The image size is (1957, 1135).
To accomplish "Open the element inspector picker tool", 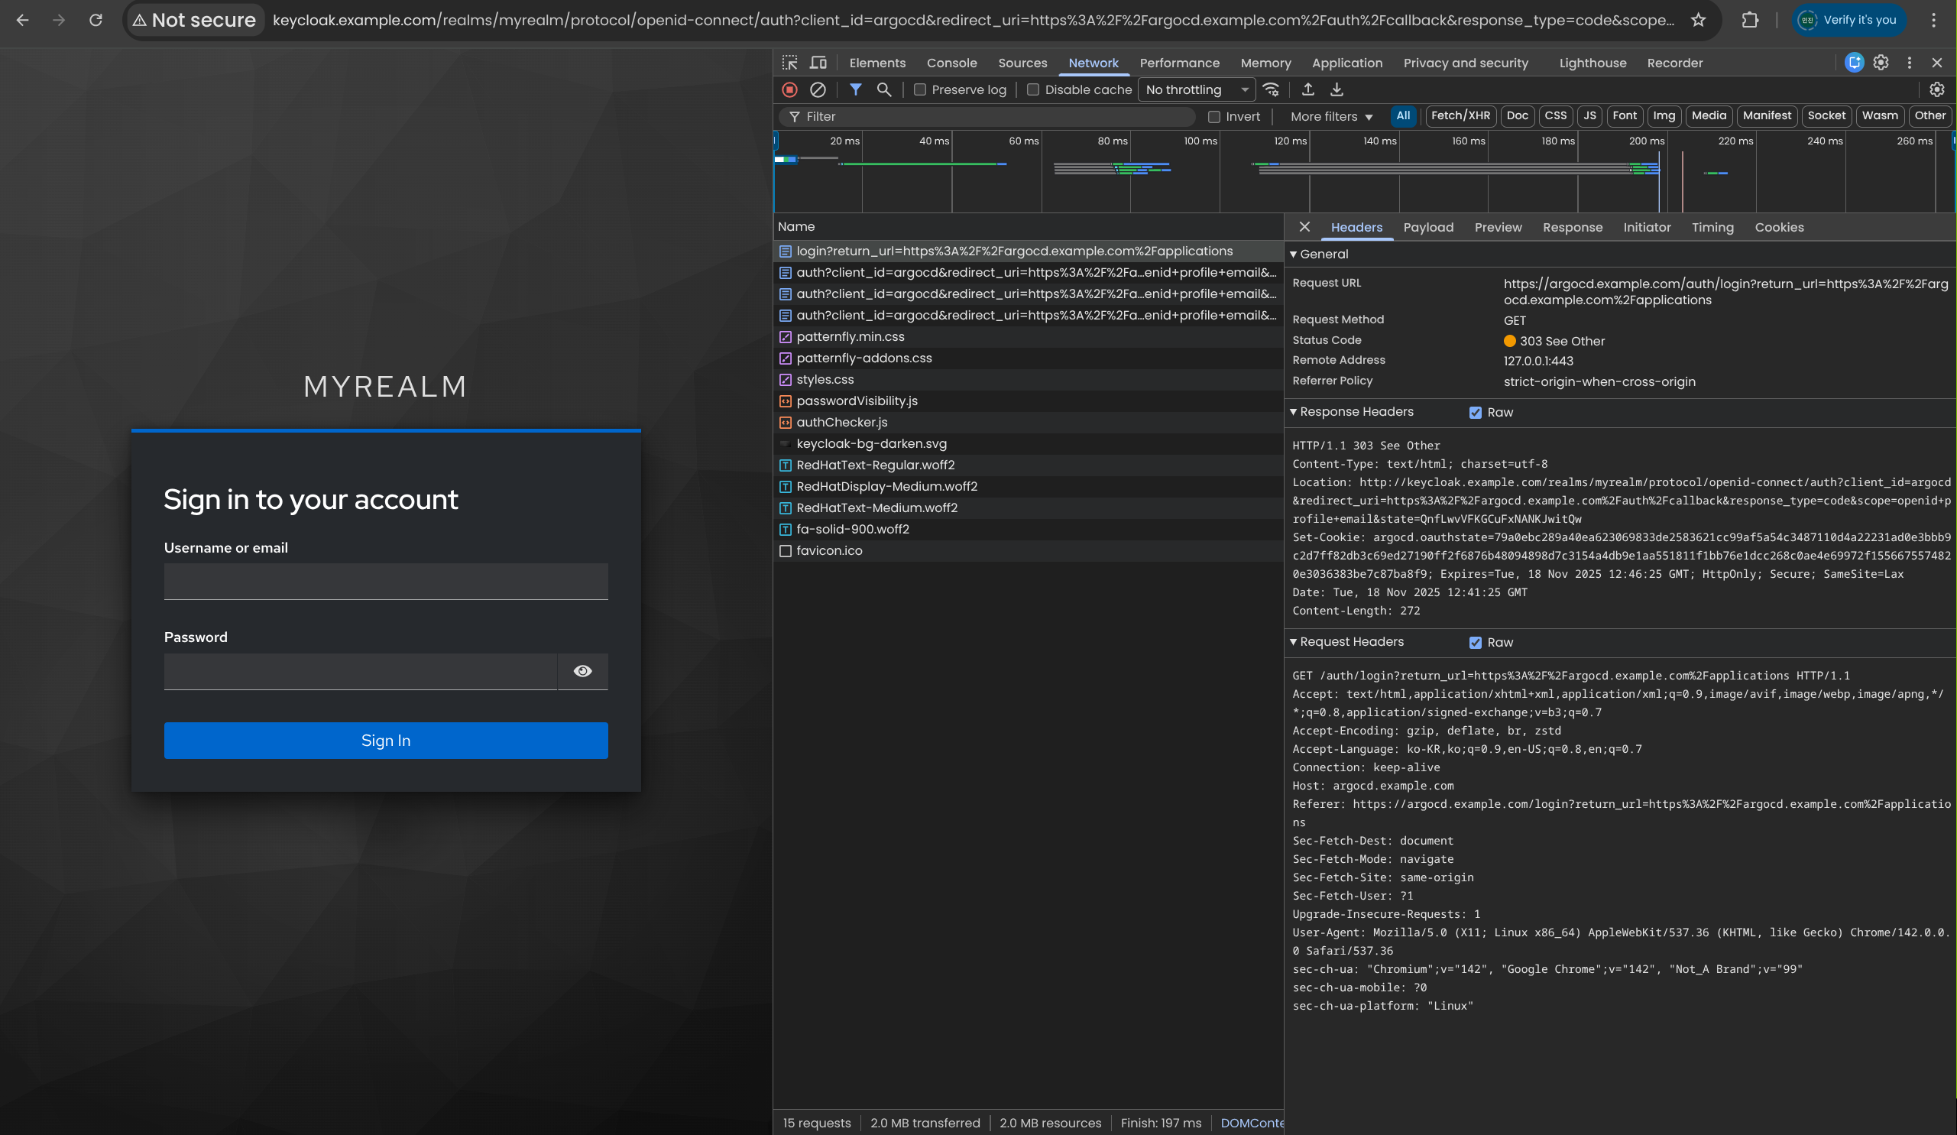I will pos(790,62).
